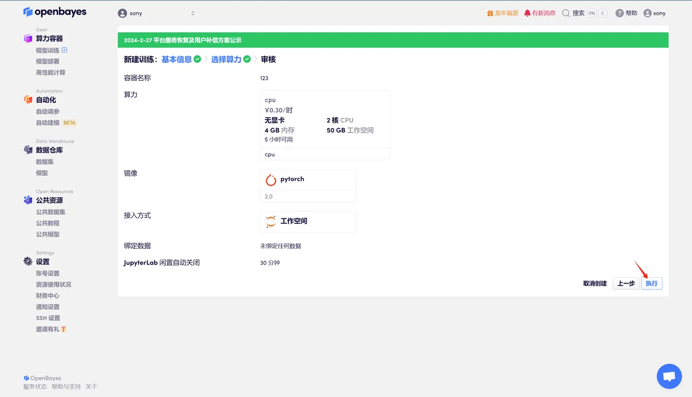Open the 数据仓库 panel icon
This screenshot has width=692, height=397.
28,150
